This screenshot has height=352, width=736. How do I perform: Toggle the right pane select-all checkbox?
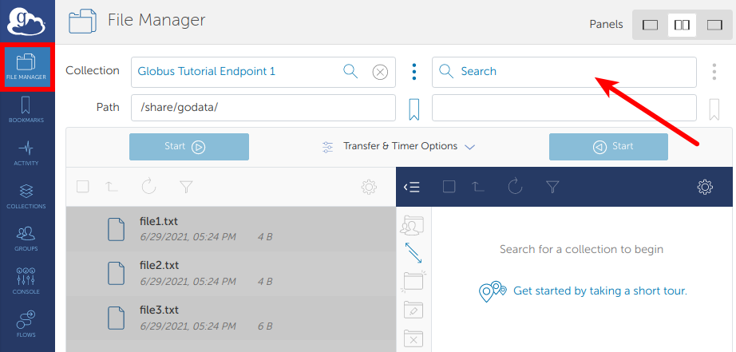point(449,187)
